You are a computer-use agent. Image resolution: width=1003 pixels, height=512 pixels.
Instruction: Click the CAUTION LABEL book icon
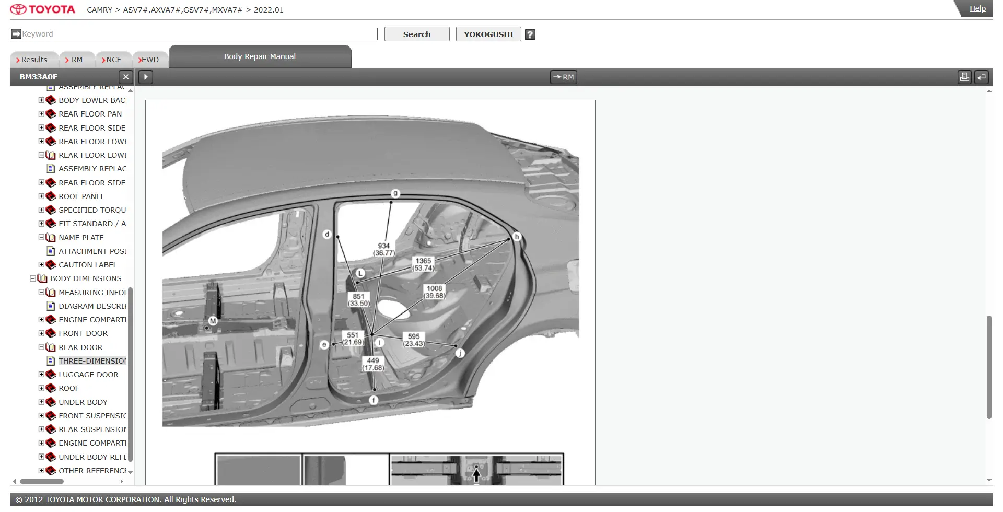[x=51, y=265]
